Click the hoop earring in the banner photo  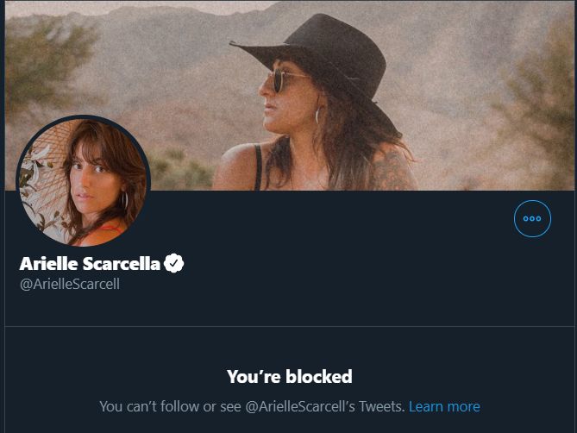click(318, 115)
